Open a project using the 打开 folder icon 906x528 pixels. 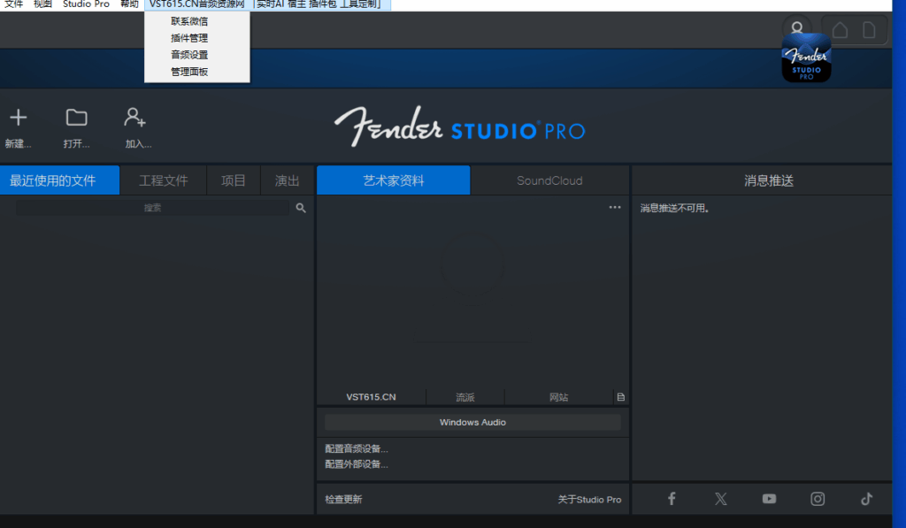[76, 118]
